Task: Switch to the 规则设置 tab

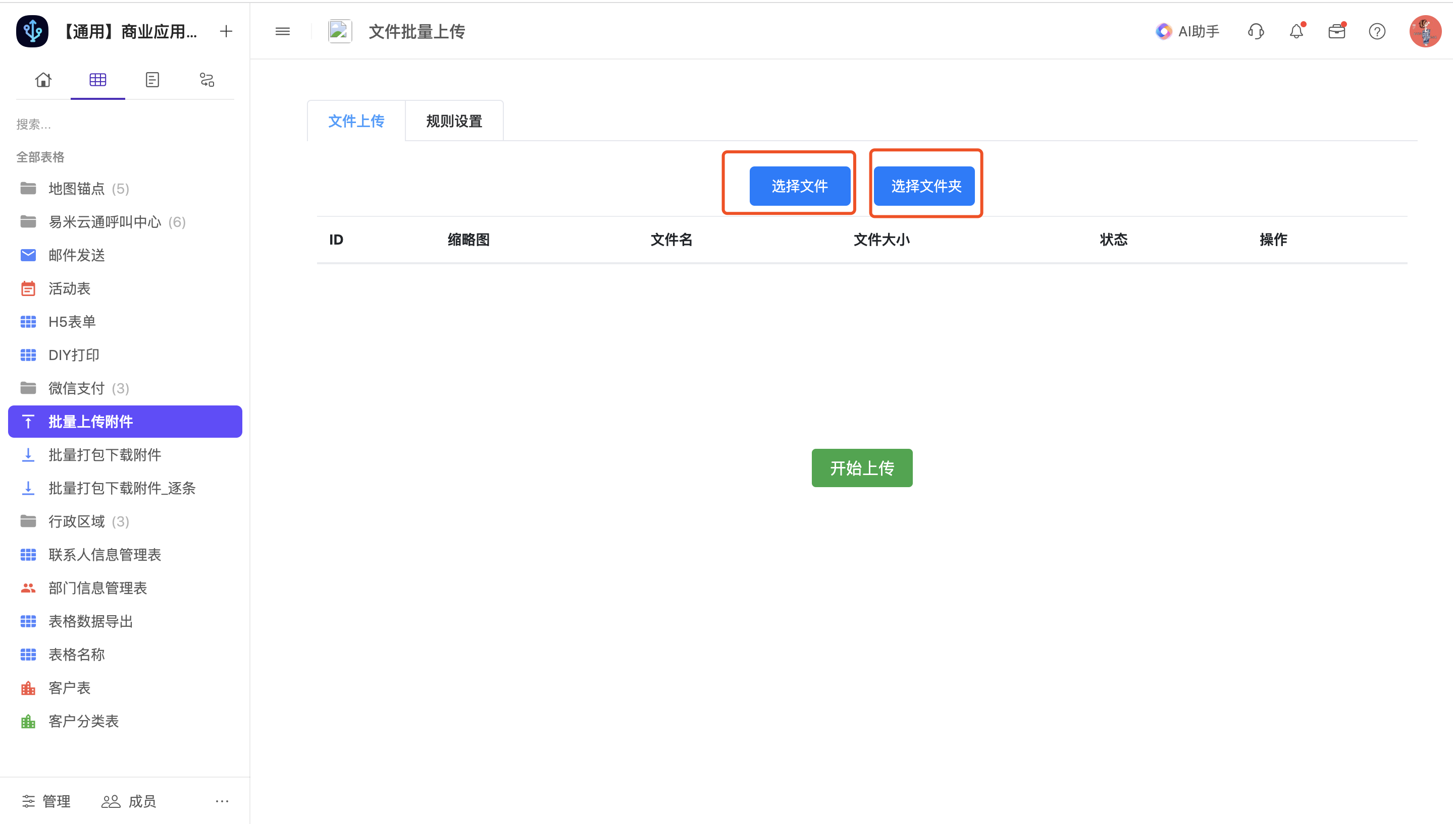Action: (x=454, y=121)
